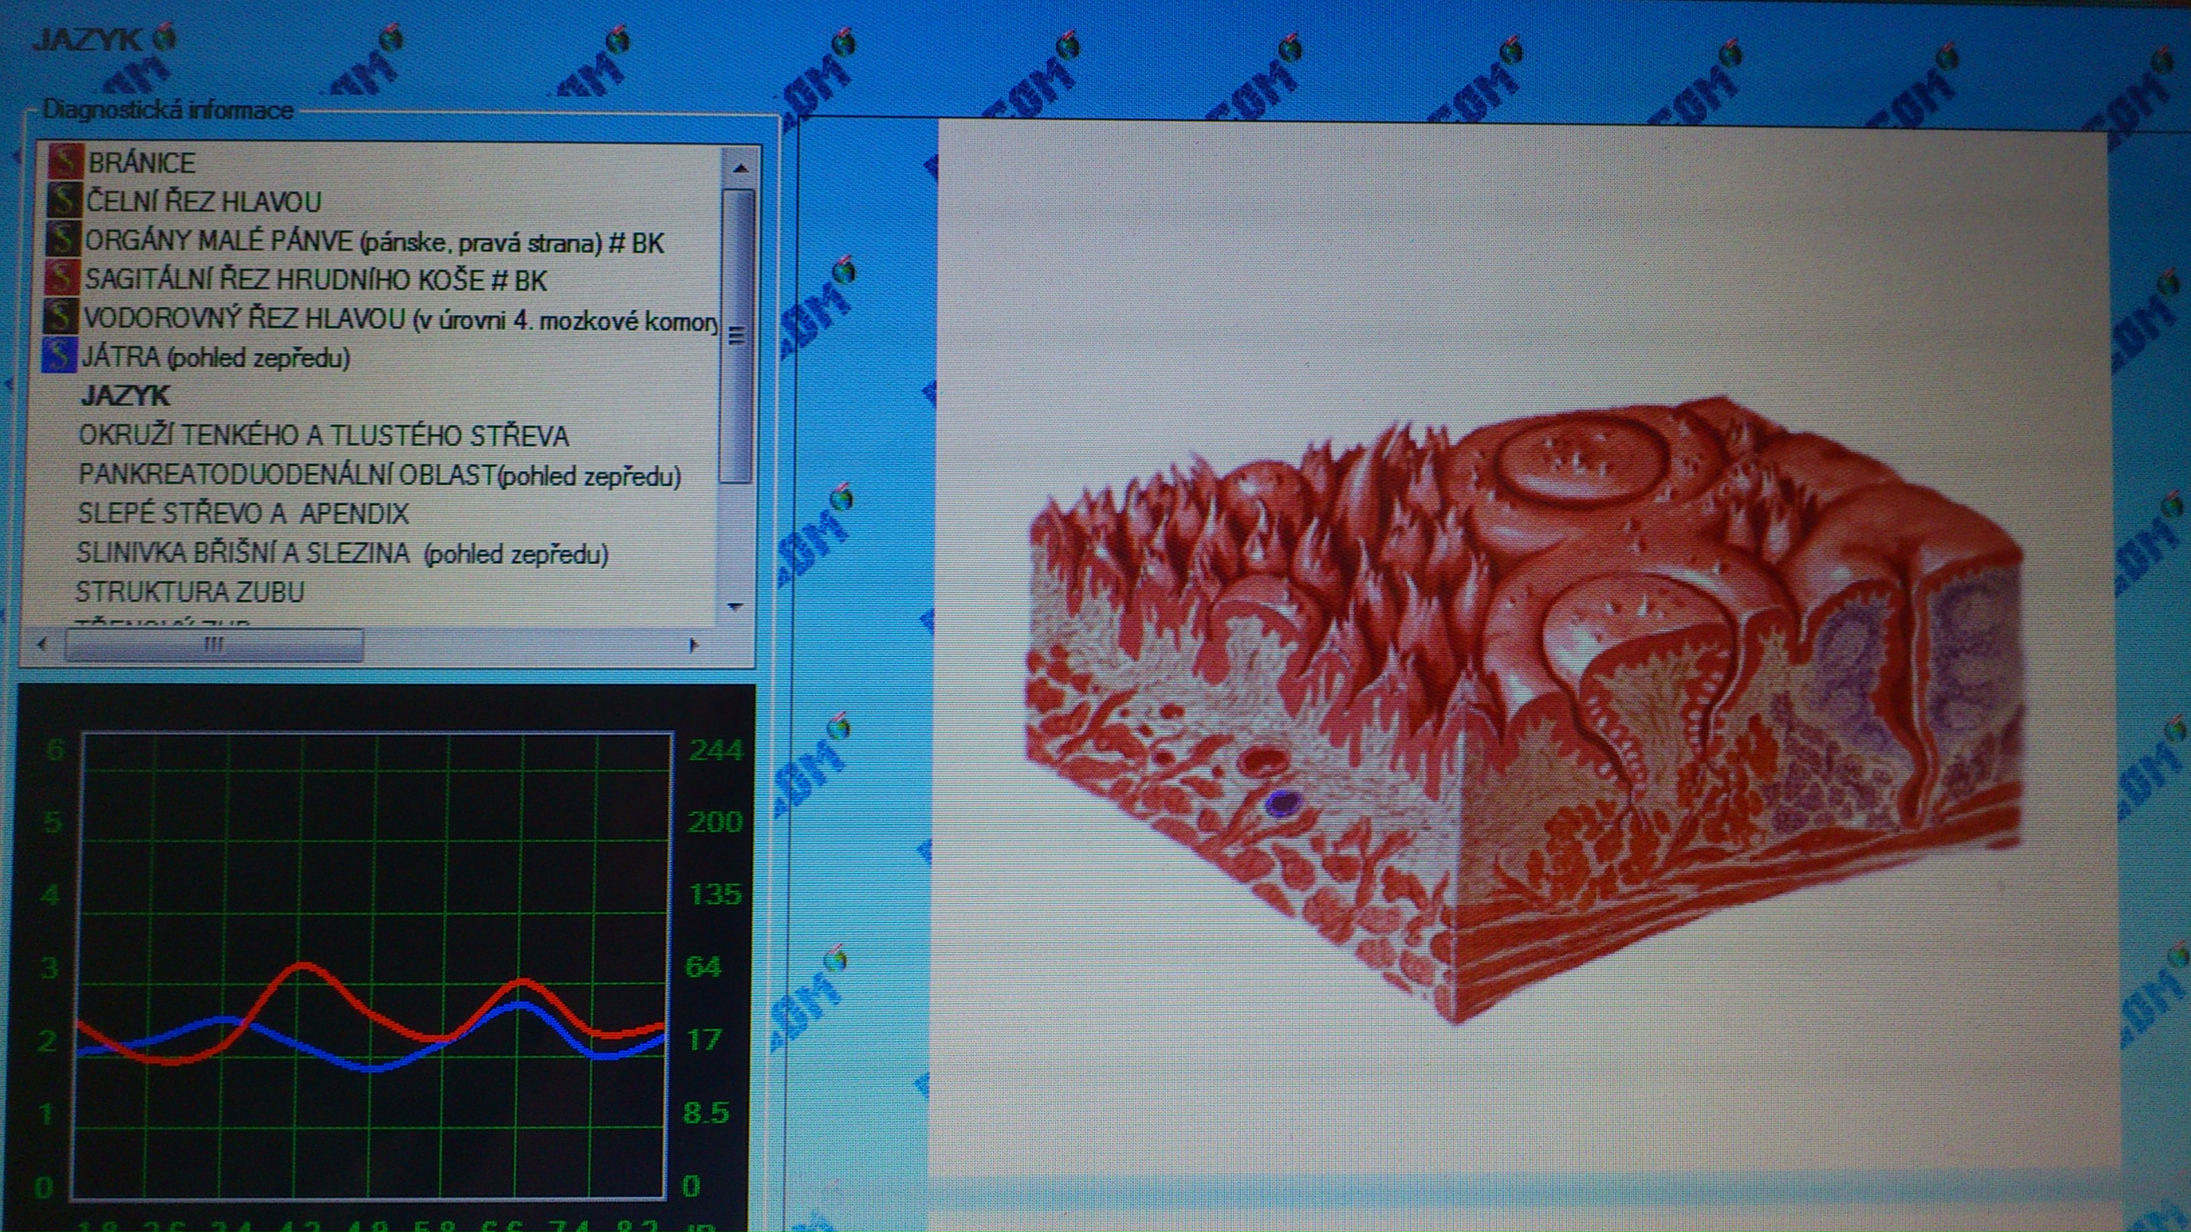2191x1232 pixels.
Task: Click the horizontal scrollbar thumb
Action: click(214, 644)
